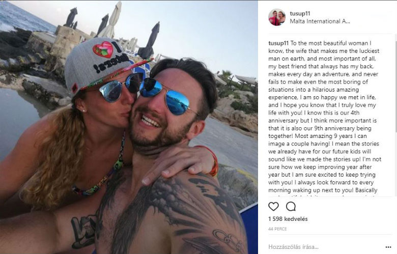
Task: Click the couple's selfie photo
Action: pyautogui.click(x=129, y=127)
